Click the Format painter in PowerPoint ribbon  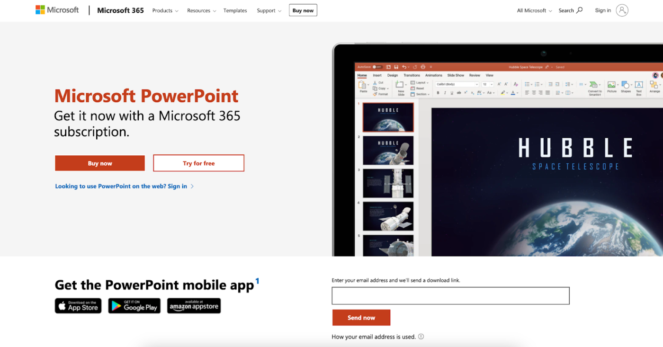click(x=381, y=94)
